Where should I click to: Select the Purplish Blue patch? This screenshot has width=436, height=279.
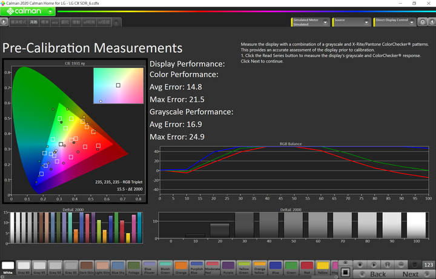tap(197, 267)
